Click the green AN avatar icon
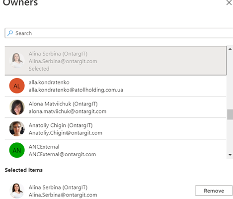 point(17,150)
